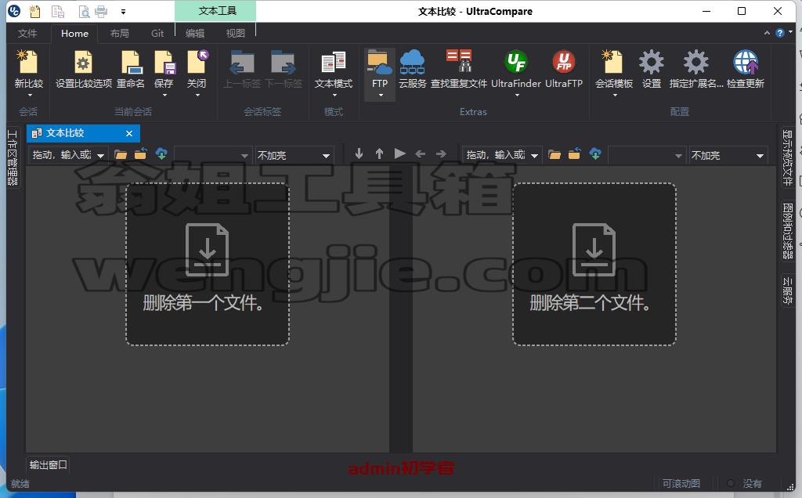The width and height of the screenshot is (802, 498).
Task: Open Cloud Services (云服务) side tab
Action: pyautogui.click(x=788, y=290)
